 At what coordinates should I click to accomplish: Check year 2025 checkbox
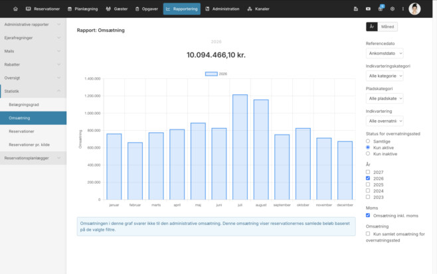[x=368, y=184]
